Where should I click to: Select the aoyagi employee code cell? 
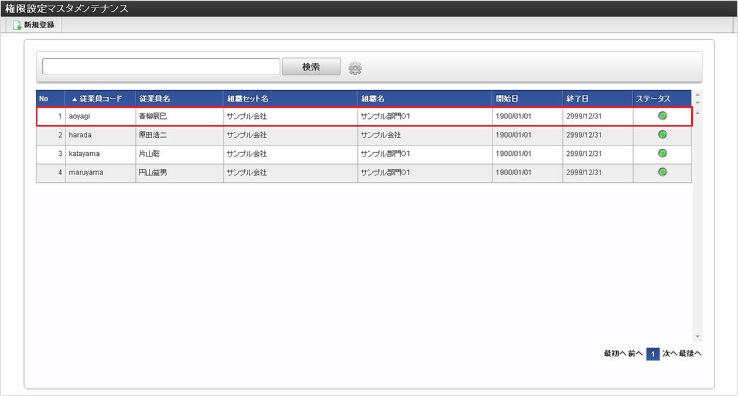click(101, 116)
